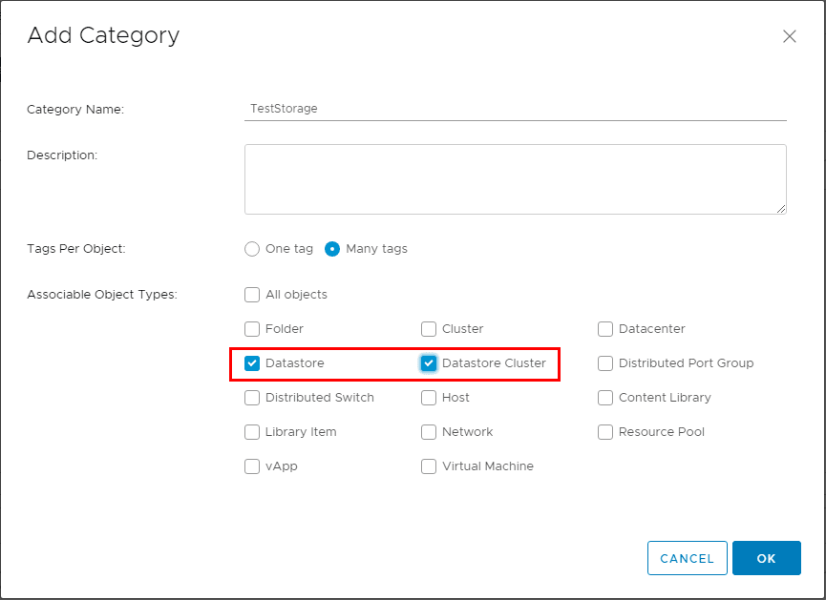Check the Virtual Machine checkbox
826x600 pixels.
click(429, 466)
